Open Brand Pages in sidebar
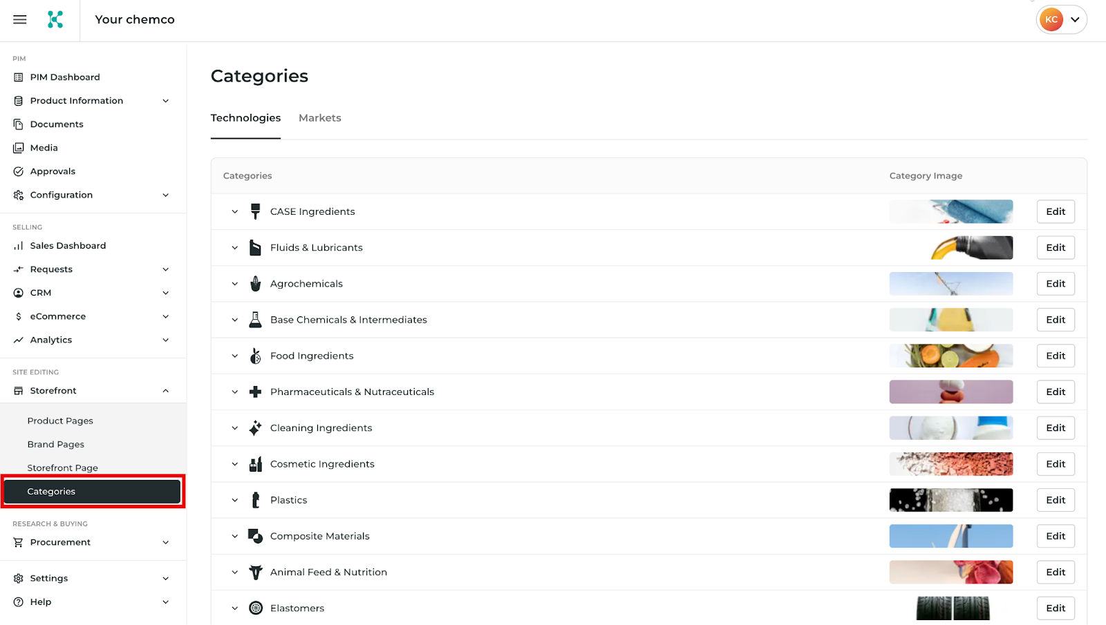This screenshot has height=625, width=1106. point(56,445)
